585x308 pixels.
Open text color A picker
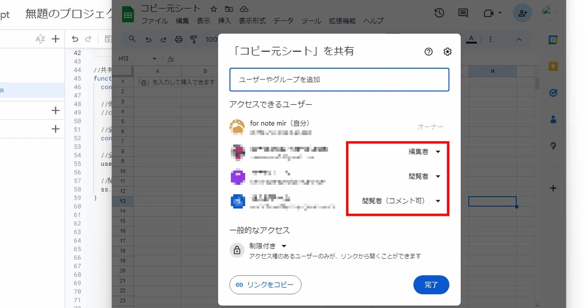pyautogui.click(x=471, y=39)
